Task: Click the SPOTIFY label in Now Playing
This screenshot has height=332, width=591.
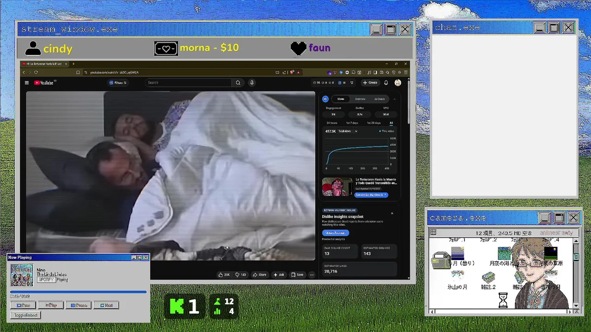Action: pyautogui.click(x=46, y=280)
